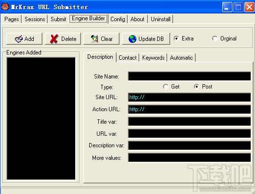Viewport: 255px width, 194px height.
Task: Select the Orginal radio option
Action: [224, 39]
